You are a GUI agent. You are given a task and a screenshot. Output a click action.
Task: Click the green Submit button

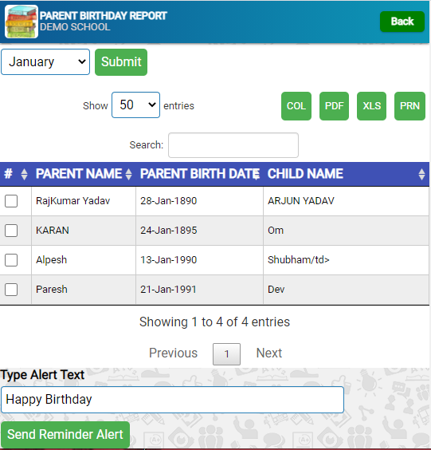(x=121, y=62)
